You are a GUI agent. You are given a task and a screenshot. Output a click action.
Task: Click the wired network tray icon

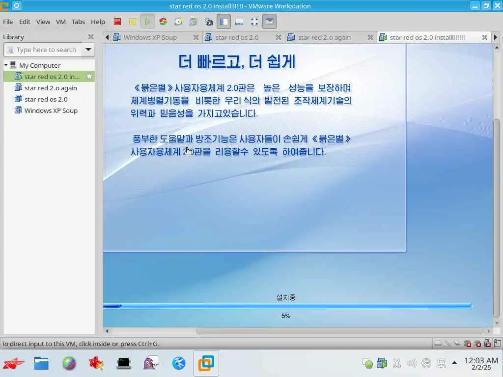pyautogui.click(x=442, y=363)
